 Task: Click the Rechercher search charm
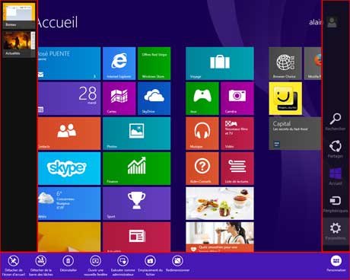[x=336, y=122]
